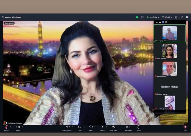191x136 pixels.
Task: Select Nada Mansy's thumbnail
Action: (x=170, y=51)
